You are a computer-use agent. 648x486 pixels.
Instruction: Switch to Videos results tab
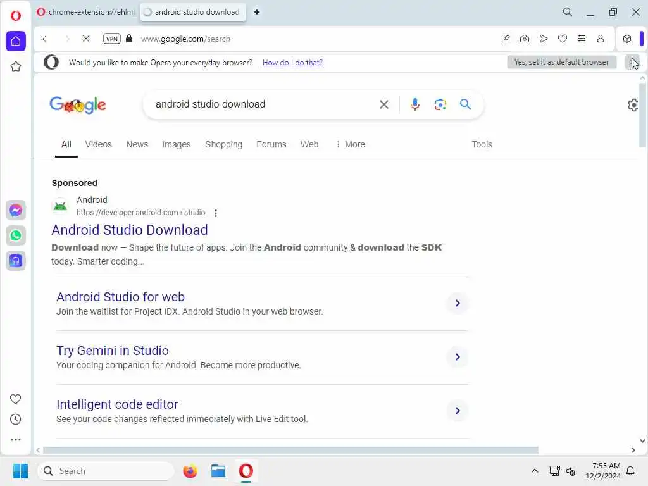98,144
